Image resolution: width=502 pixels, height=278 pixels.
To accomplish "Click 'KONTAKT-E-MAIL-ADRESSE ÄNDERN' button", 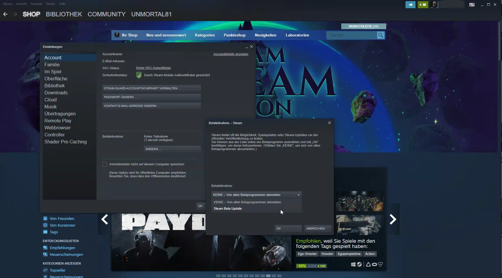I will [x=151, y=106].
